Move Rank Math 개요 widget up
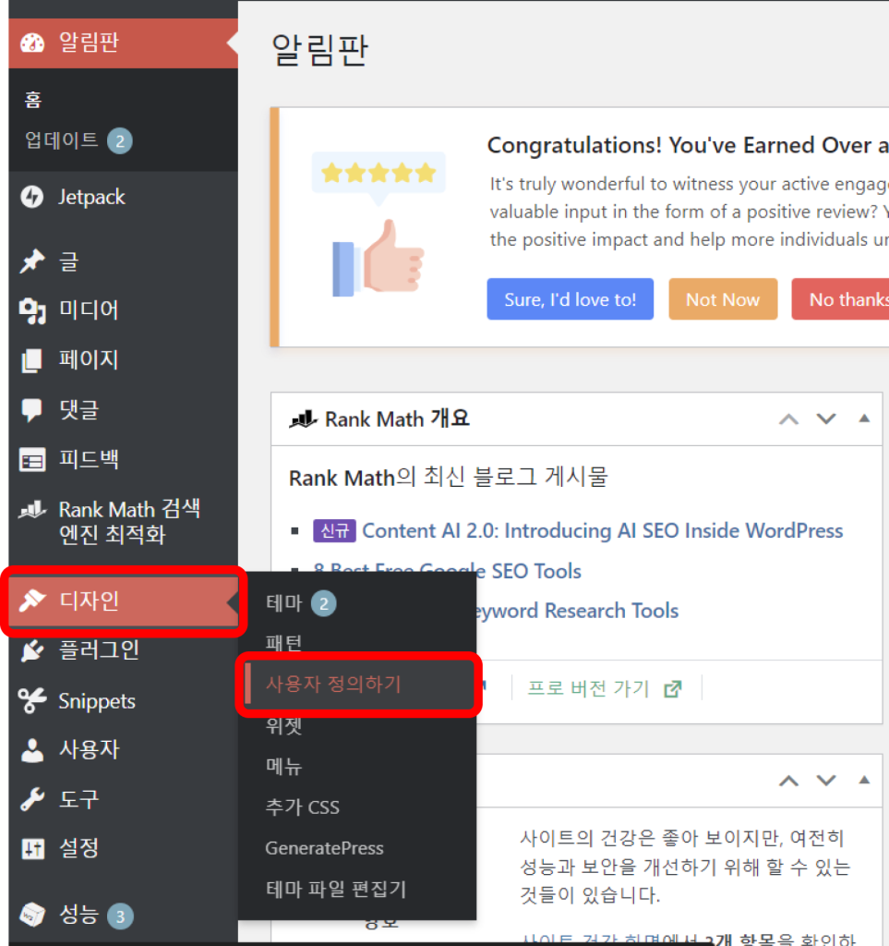Screen dimensions: 889x946 coord(788,419)
